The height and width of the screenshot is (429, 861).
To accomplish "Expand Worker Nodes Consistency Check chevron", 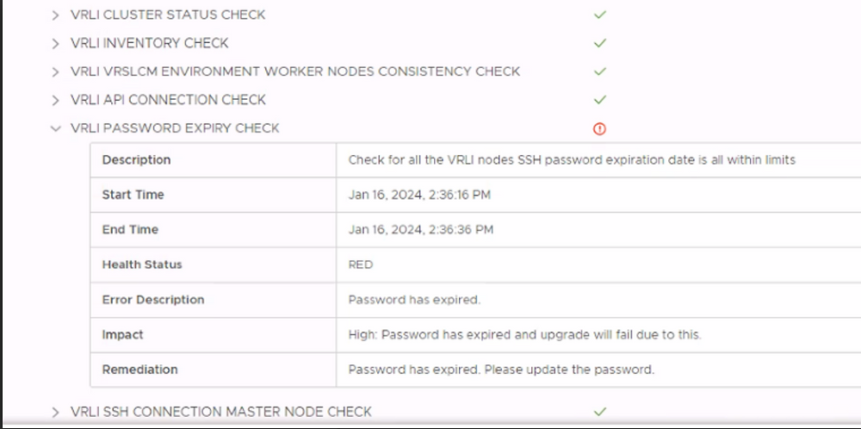I will (x=55, y=72).
